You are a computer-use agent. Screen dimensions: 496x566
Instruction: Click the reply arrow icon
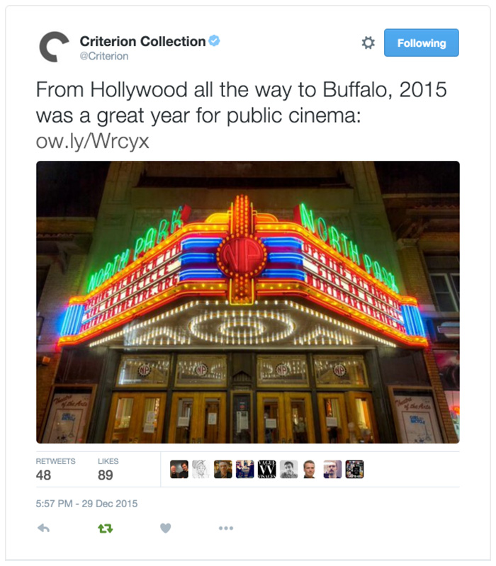43,528
